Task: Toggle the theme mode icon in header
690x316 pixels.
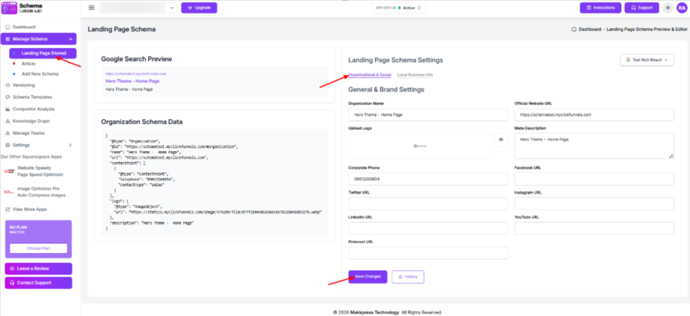Action: [668, 8]
